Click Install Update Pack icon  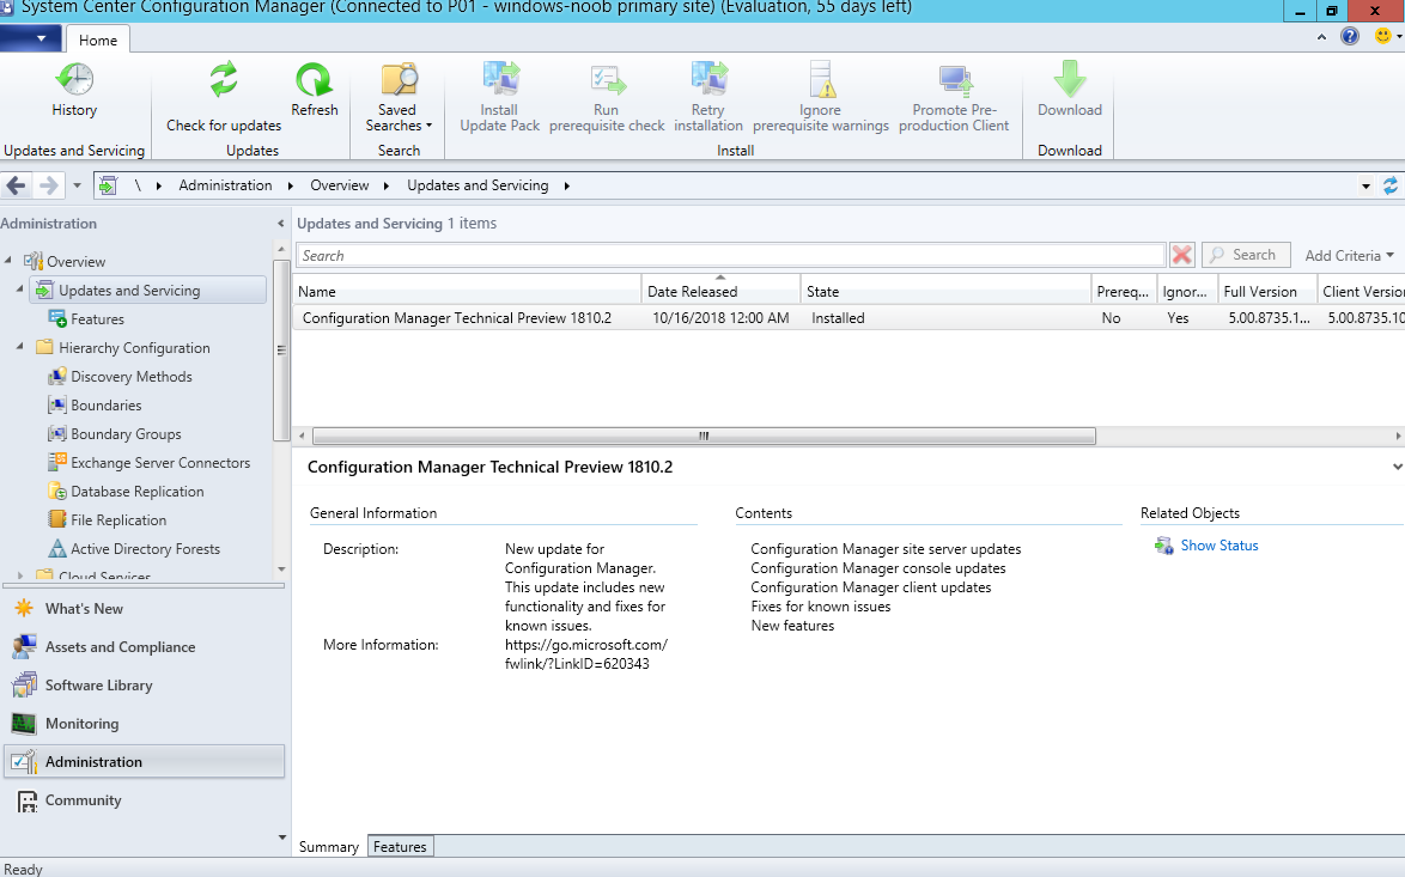click(x=501, y=80)
